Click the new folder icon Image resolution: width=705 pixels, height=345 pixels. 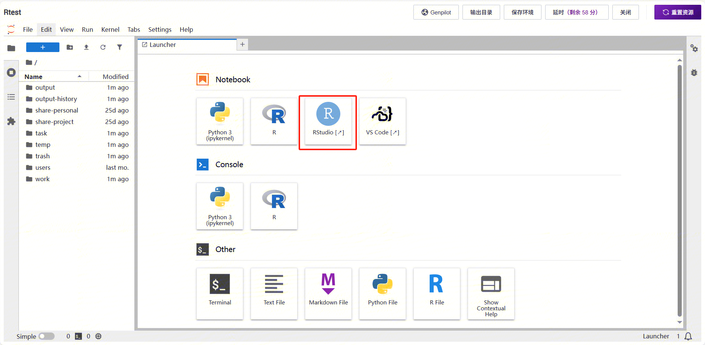[x=70, y=47]
